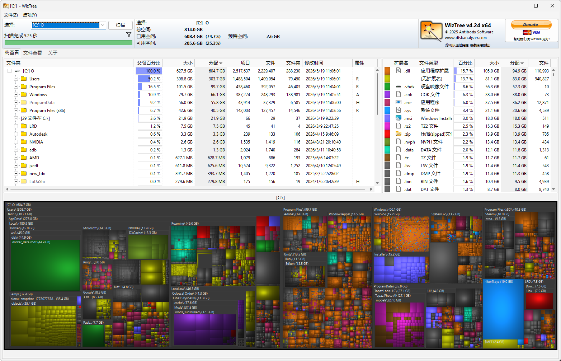561x361 pixels.
Task: Click the Unk... red treemap block
Action: click(539, 301)
